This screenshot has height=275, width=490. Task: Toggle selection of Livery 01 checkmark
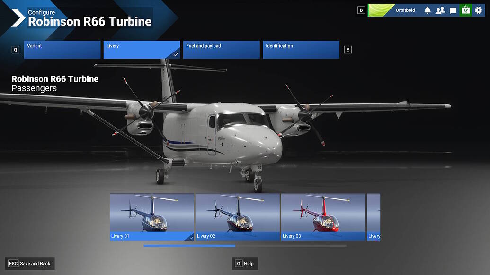pyautogui.click(x=190, y=238)
